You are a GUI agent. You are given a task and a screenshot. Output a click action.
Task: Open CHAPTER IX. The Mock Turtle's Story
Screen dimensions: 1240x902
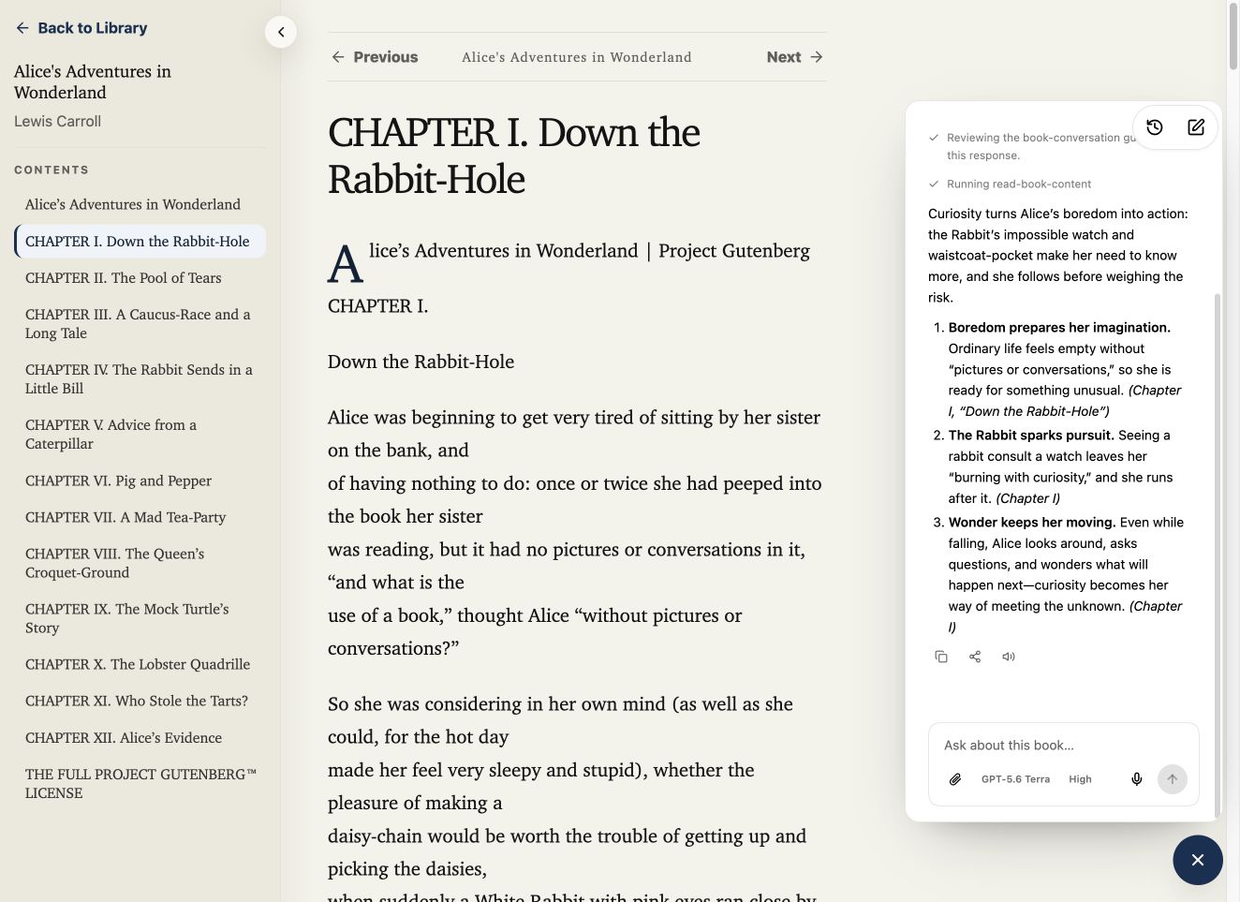point(140,618)
